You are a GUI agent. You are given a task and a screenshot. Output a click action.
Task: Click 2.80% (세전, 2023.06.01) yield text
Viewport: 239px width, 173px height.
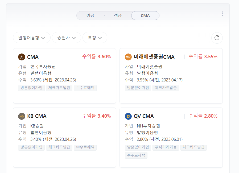tap(160, 139)
